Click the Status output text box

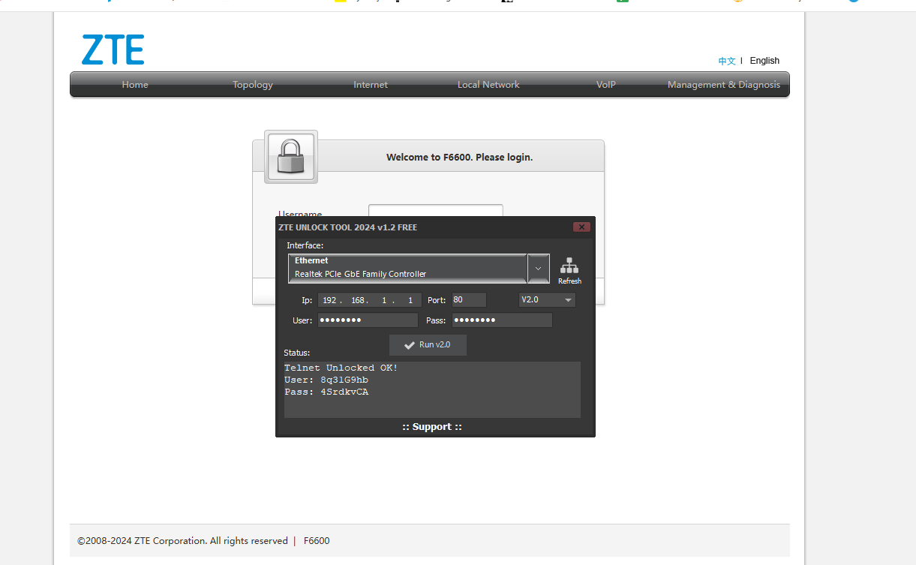click(432, 389)
